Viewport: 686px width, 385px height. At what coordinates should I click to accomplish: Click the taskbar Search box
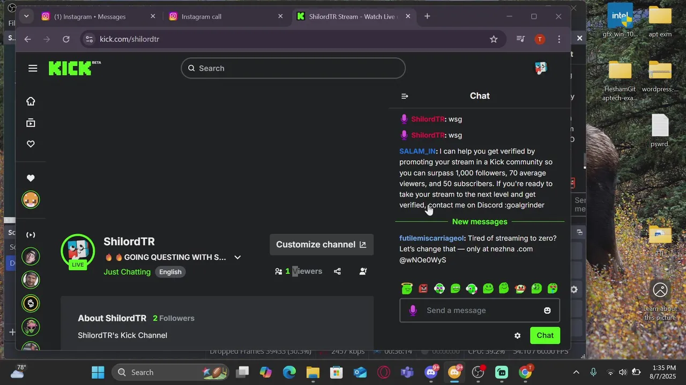169,373
